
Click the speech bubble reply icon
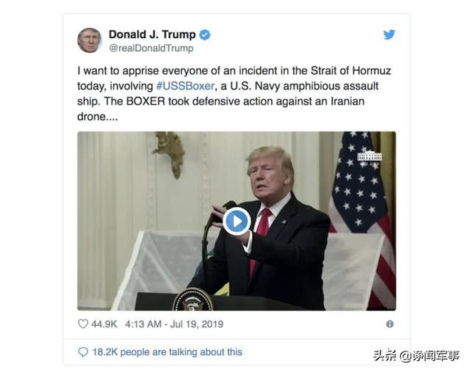(x=83, y=352)
